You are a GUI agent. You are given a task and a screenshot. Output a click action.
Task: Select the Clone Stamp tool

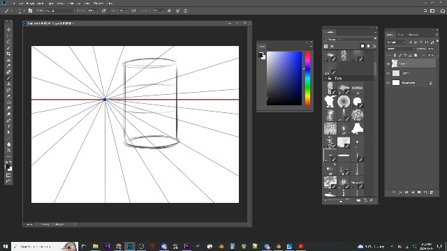pyautogui.click(x=8, y=84)
